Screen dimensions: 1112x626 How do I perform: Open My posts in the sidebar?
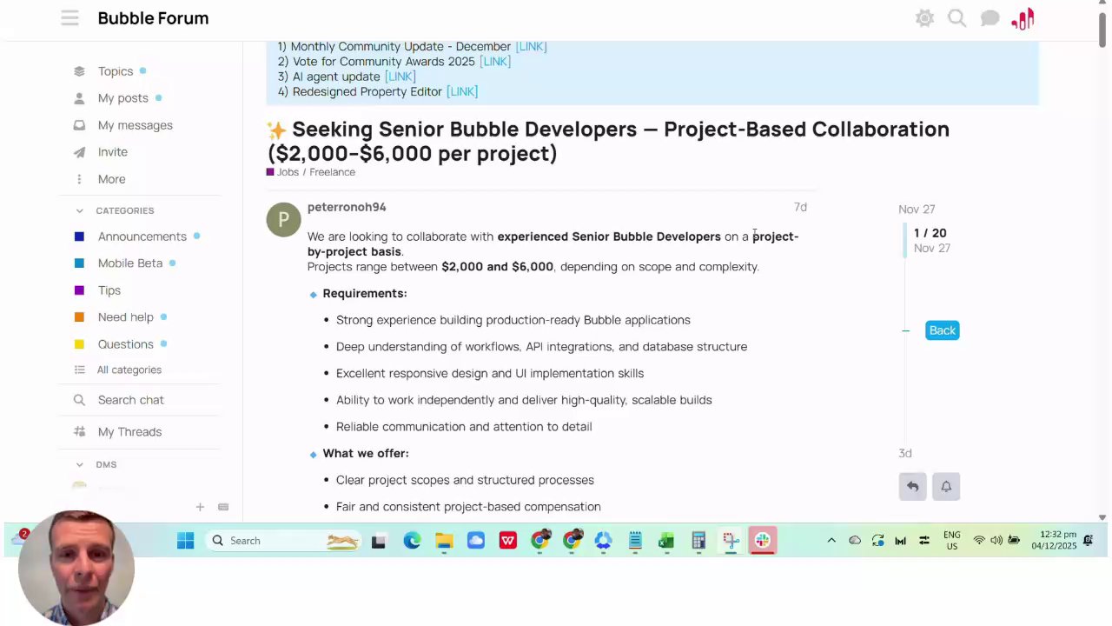(123, 98)
